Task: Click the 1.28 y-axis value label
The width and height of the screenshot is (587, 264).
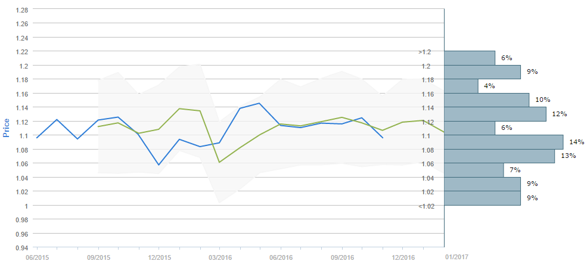Action: 22,10
